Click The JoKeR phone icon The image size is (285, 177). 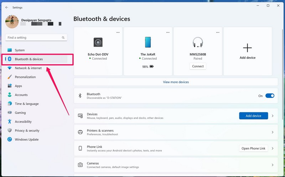point(148,42)
